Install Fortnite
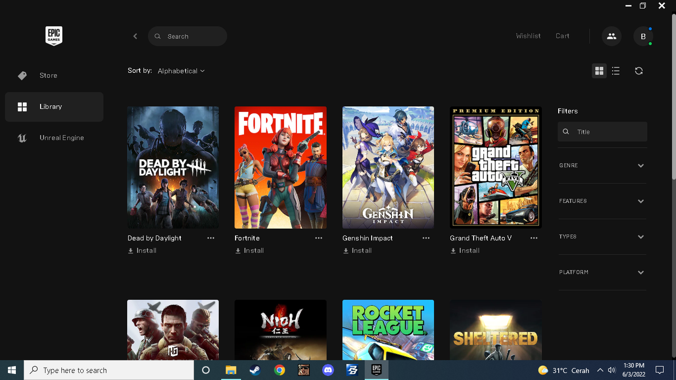This screenshot has width=676, height=380. [x=249, y=251]
